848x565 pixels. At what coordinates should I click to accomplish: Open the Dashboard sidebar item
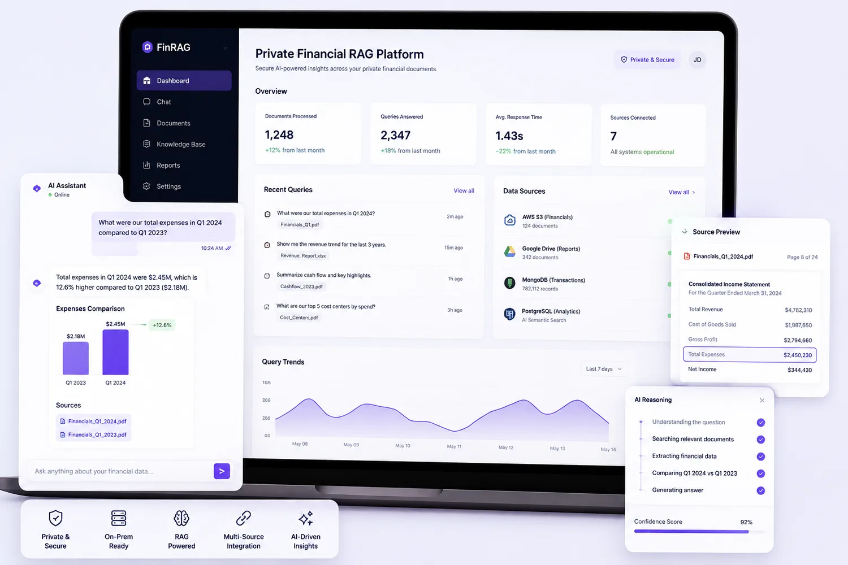coord(184,81)
